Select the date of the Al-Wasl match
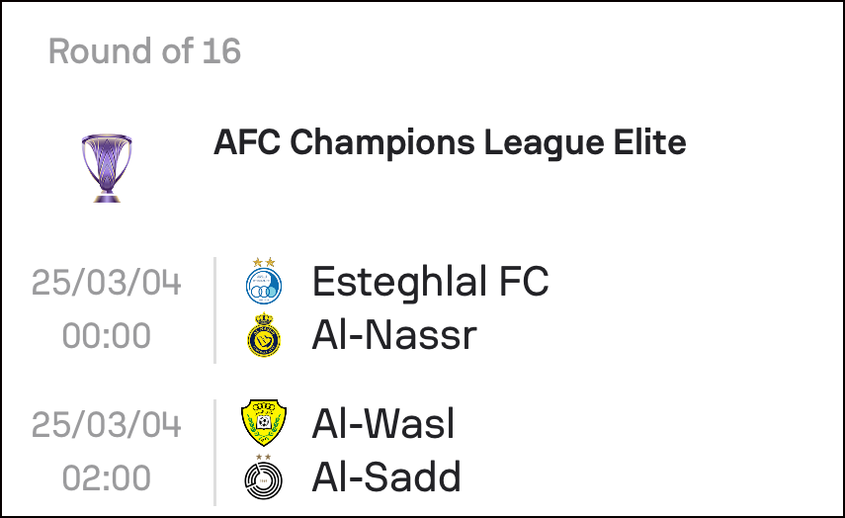The image size is (845, 518). tap(106, 425)
